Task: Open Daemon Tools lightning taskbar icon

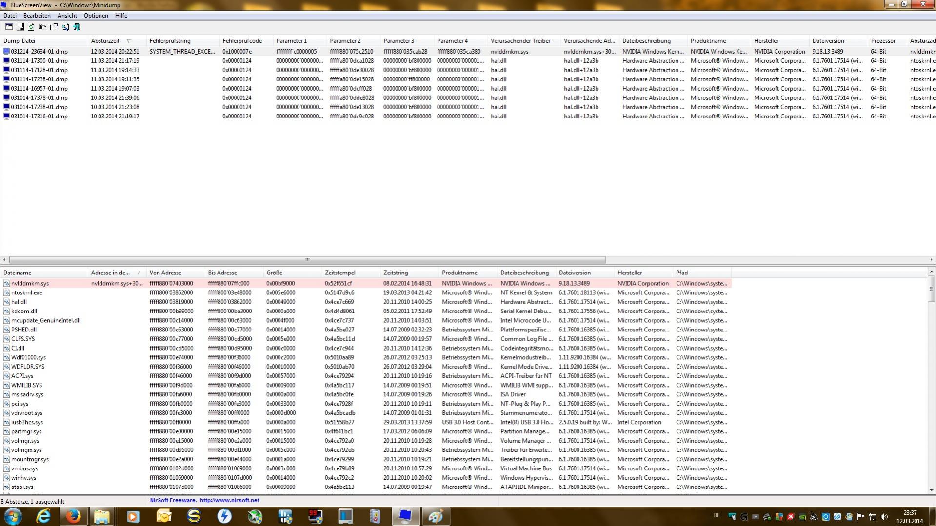Action: [x=224, y=516]
